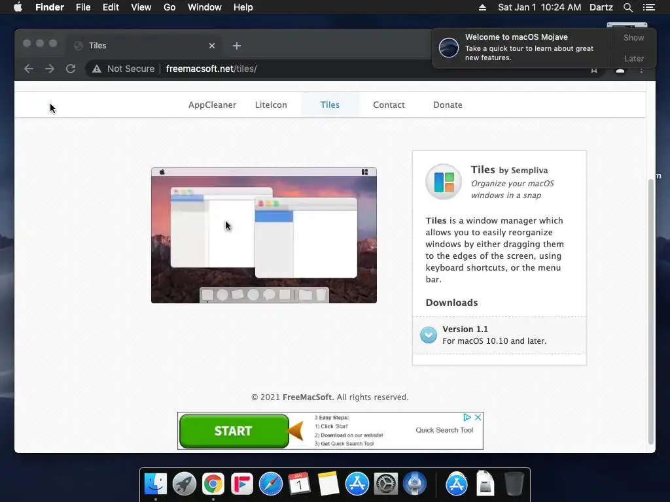
Task: Open the Finder menu
Action: pos(50,7)
